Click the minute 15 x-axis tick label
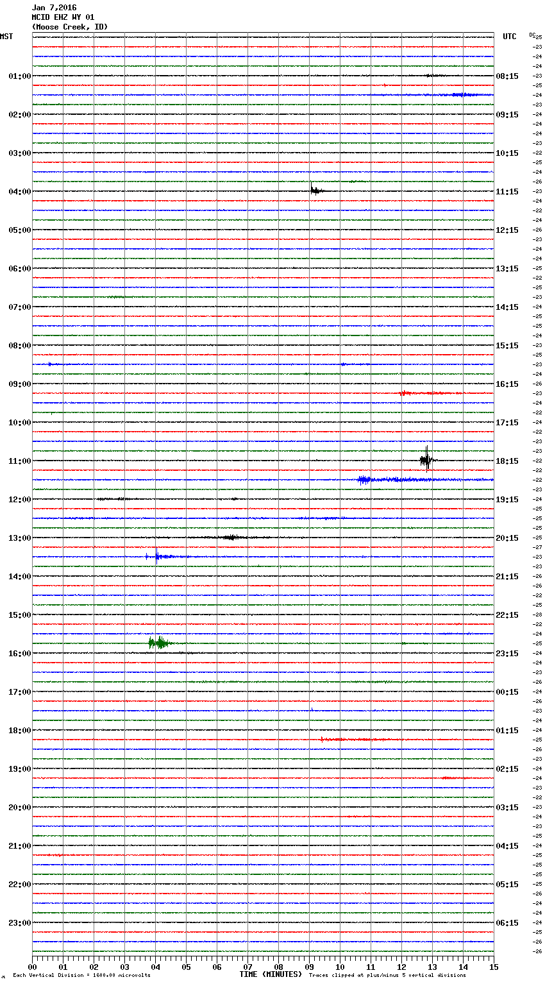The width and height of the screenshot is (545, 984). [494, 967]
